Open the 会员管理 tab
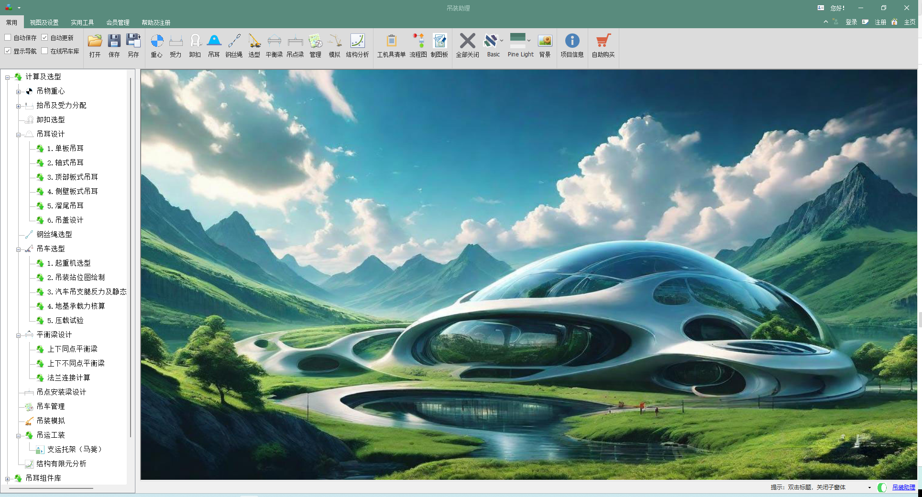922x497 pixels. (118, 22)
